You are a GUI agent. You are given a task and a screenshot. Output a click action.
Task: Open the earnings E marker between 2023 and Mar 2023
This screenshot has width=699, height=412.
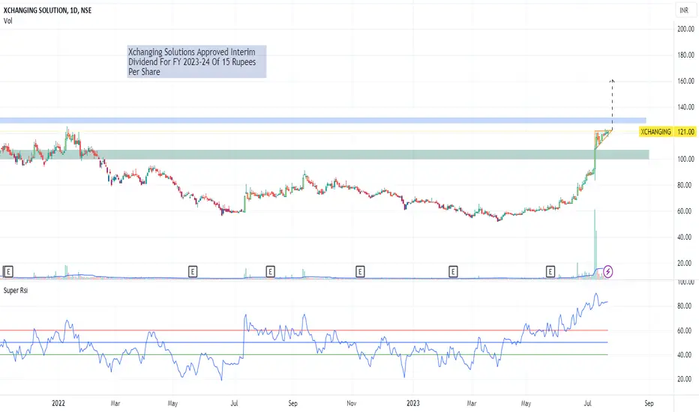click(x=453, y=271)
